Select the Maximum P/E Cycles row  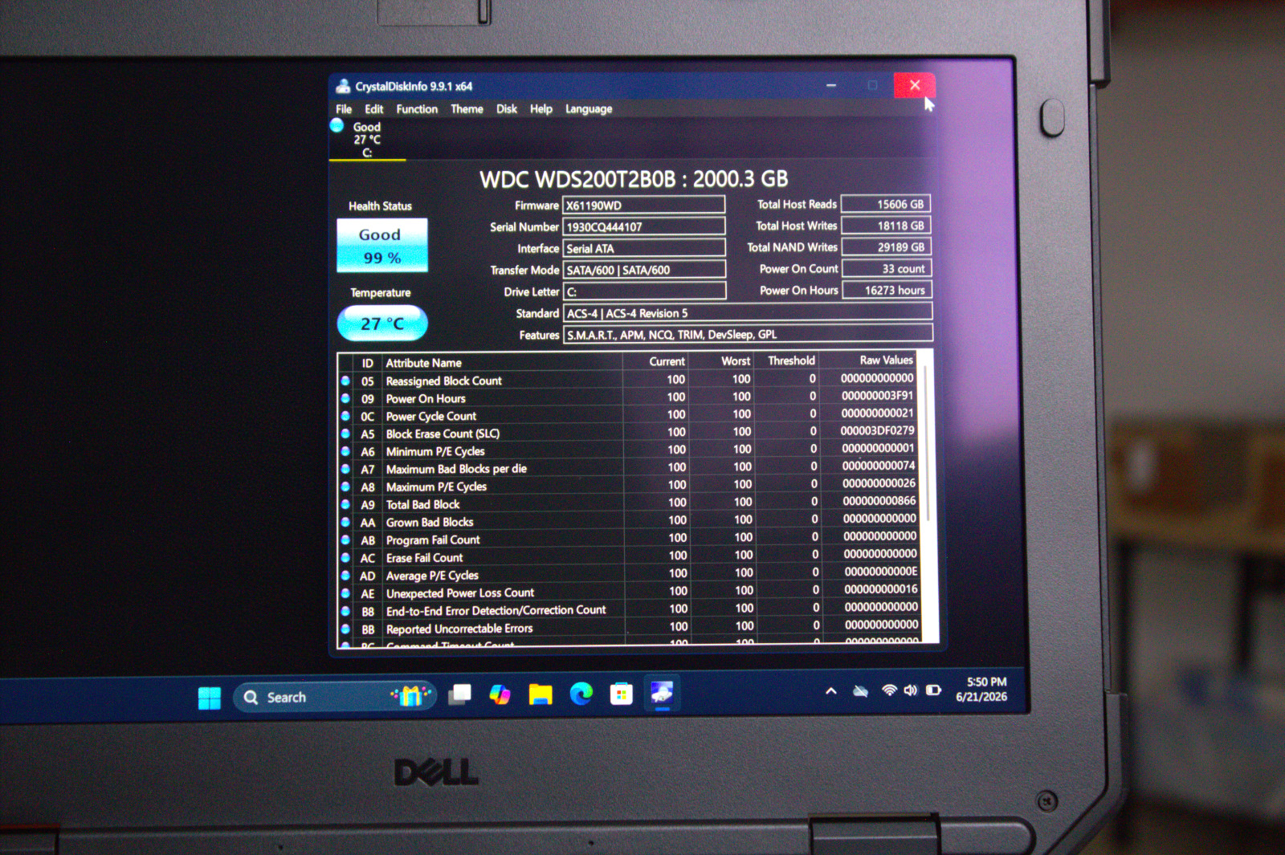(629, 486)
